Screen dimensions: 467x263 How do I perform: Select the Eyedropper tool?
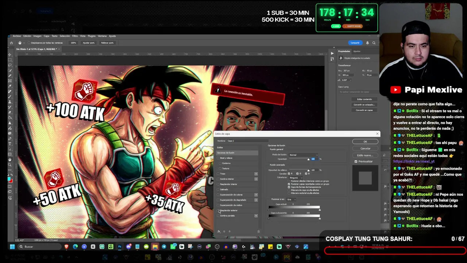click(10, 86)
